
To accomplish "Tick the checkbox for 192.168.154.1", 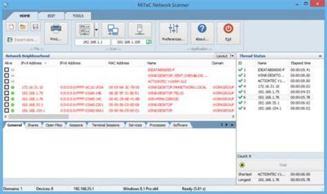I will 7,111.
